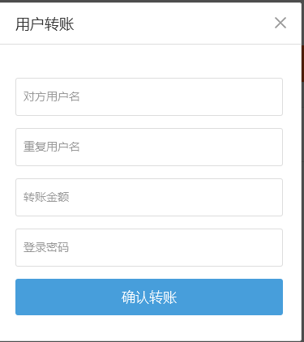The image size is (304, 342).
Task: Place cursor in recipient username box
Action: point(149,96)
